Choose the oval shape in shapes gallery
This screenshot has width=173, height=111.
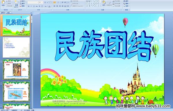[98, 1]
